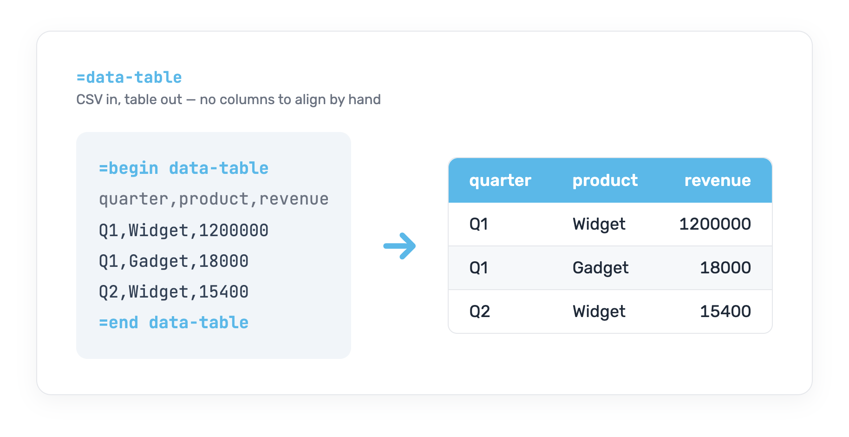849x437 pixels.
Task: Click the Q1,Widget,1200000 code line
Action: point(183,230)
